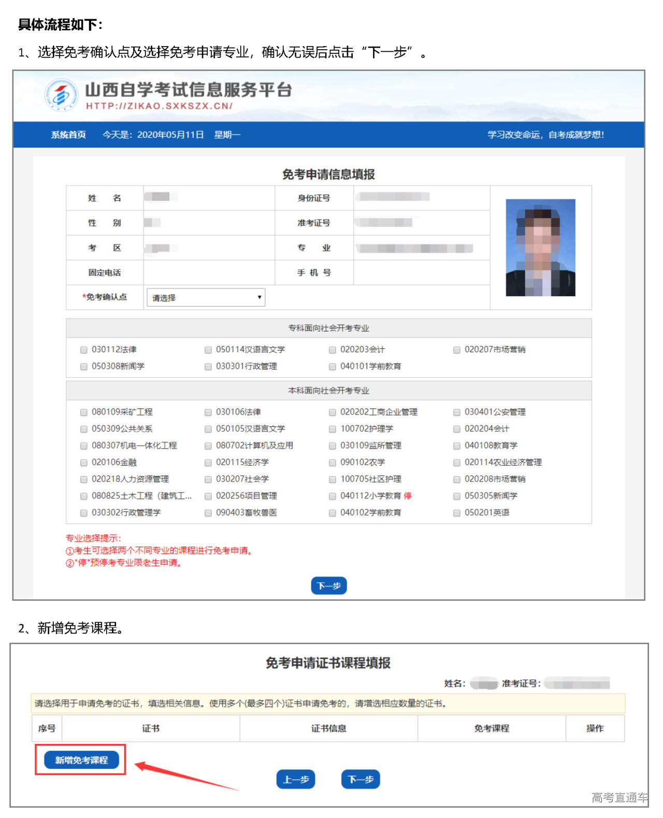Select the 020203会计 checkbox
This screenshot has width=663, height=818.
pyautogui.click(x=333, y=350)
